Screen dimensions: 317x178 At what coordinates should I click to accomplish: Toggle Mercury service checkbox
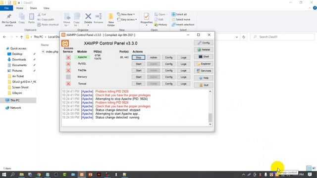68,77
